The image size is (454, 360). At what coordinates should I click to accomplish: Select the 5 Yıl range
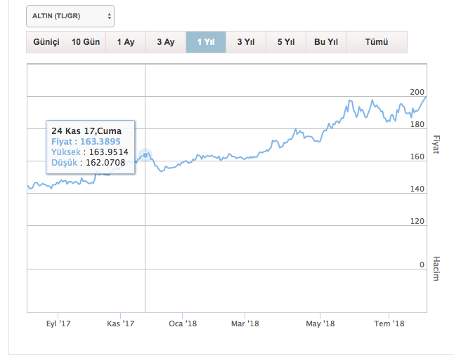(x=285, y=42)
